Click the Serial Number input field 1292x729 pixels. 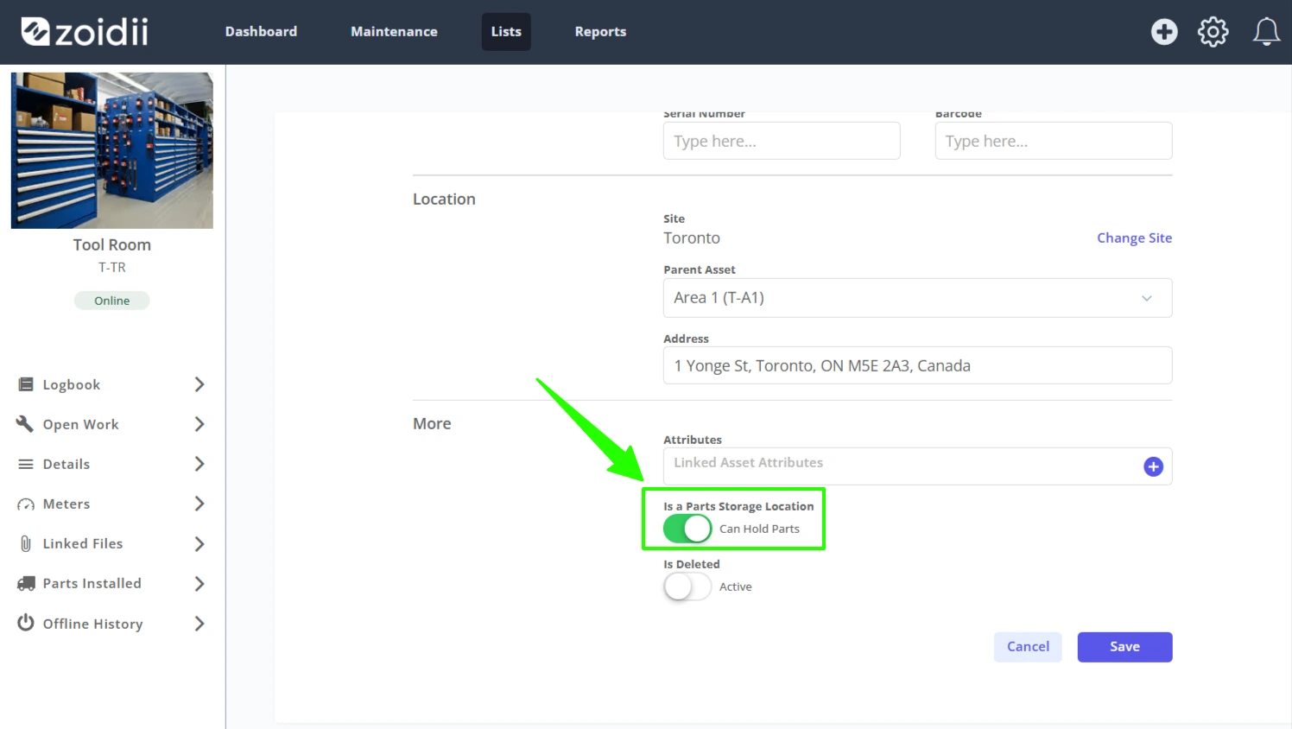(782, 141)
